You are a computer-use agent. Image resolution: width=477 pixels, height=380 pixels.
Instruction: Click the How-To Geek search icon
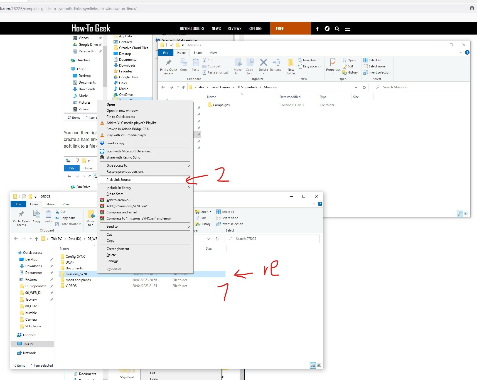(x=337, y=29)
